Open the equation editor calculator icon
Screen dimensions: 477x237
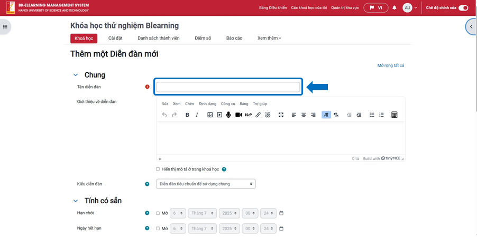pos(395,115)
